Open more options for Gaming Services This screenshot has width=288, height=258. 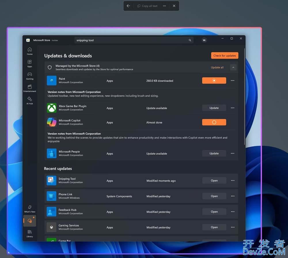coord(233,227)
